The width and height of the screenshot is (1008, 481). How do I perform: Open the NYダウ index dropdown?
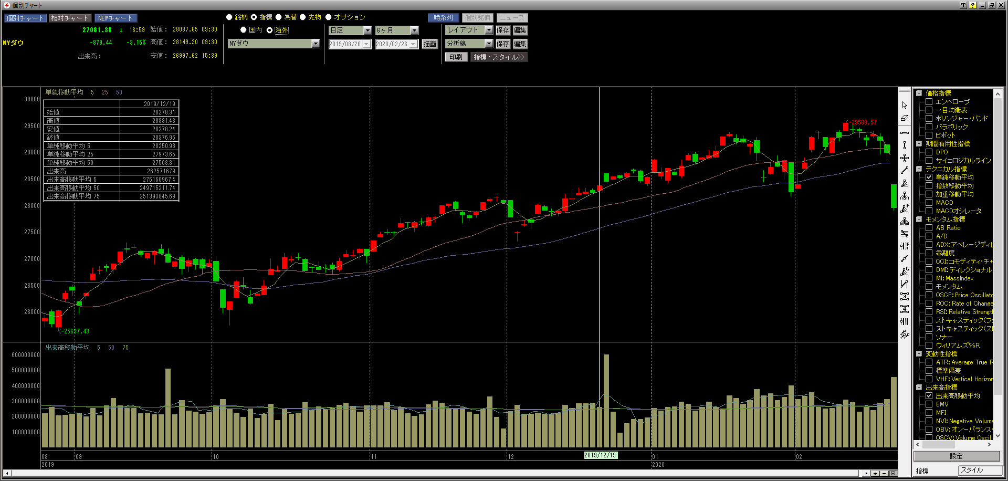316,44
